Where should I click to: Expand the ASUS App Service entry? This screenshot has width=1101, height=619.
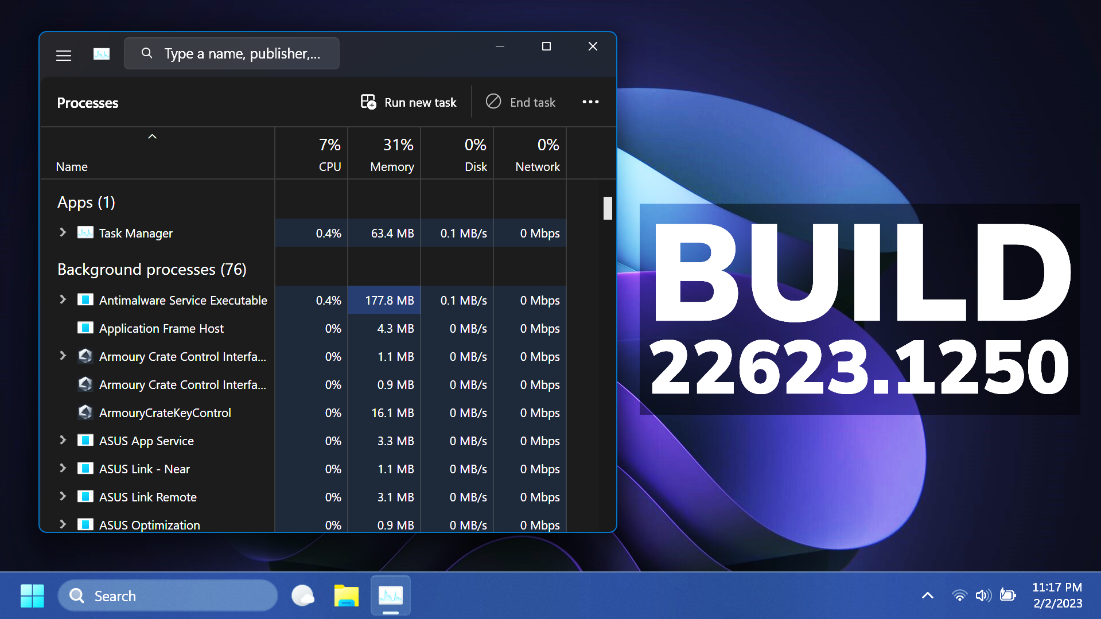pos(63,441)
